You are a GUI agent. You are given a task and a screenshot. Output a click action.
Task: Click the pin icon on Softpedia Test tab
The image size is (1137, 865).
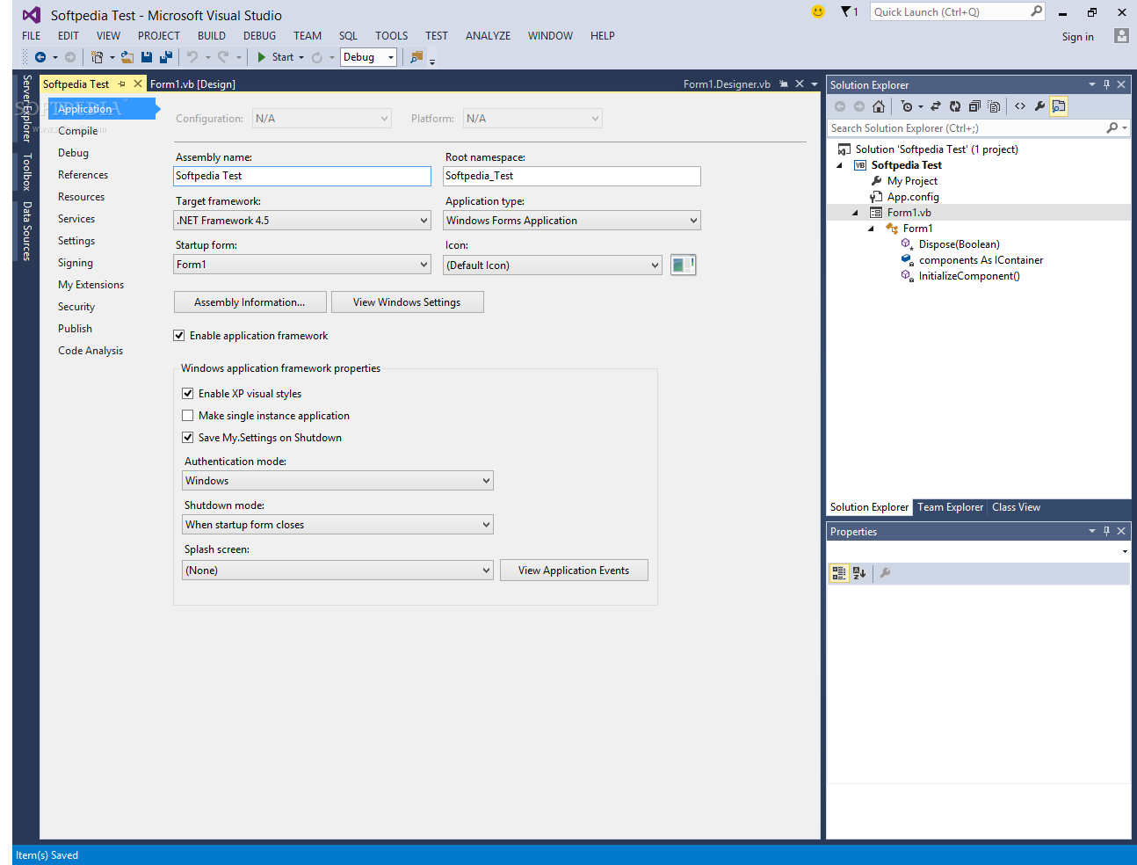[122, 84]
